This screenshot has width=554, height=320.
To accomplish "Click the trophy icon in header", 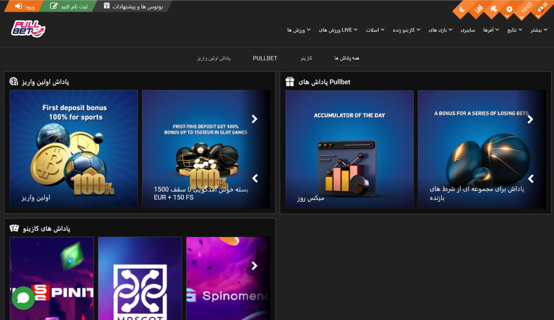I will pyautogui.click(x=493, y=9).
